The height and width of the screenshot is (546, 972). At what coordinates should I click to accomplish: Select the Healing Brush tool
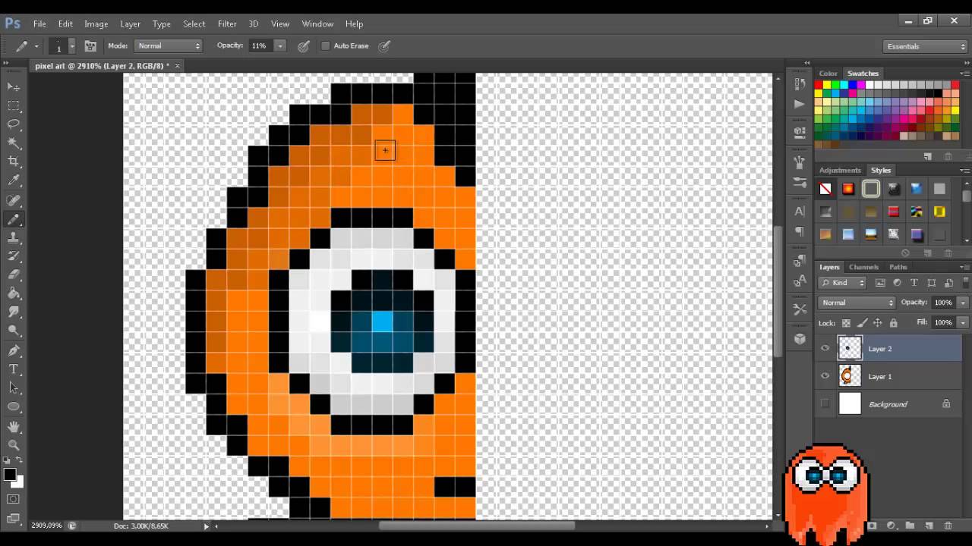coord(14,200)
